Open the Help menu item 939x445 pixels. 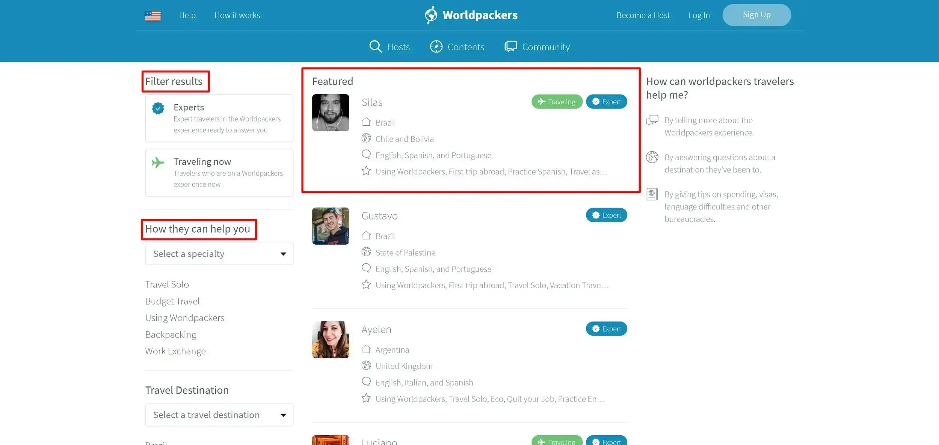[x=187, y=15]
